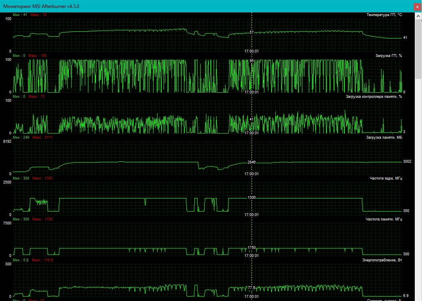Click the 'Макс : 70' temperature maximum
The width and height of the screenshot is (422, 301).
pos(38,15)
